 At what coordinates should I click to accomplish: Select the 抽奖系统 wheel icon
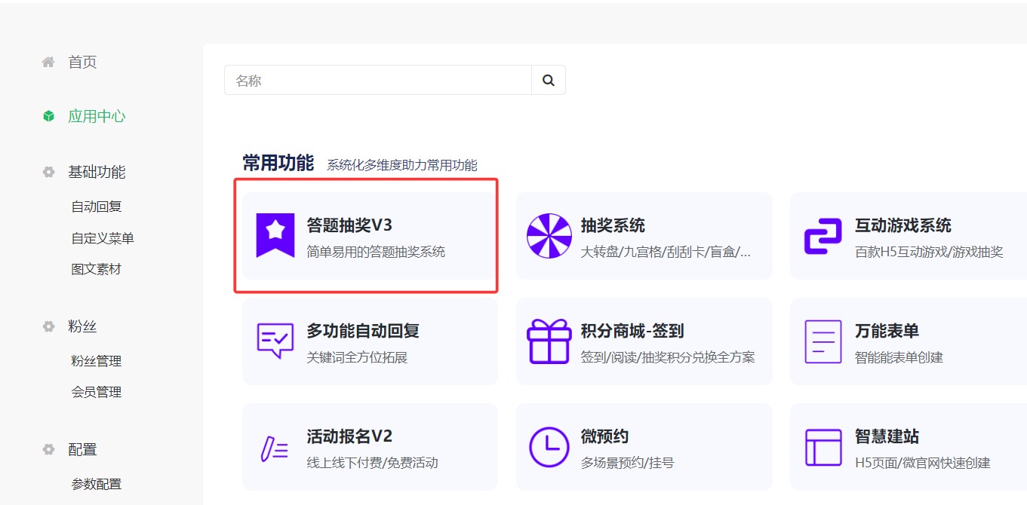click(549, 236)
